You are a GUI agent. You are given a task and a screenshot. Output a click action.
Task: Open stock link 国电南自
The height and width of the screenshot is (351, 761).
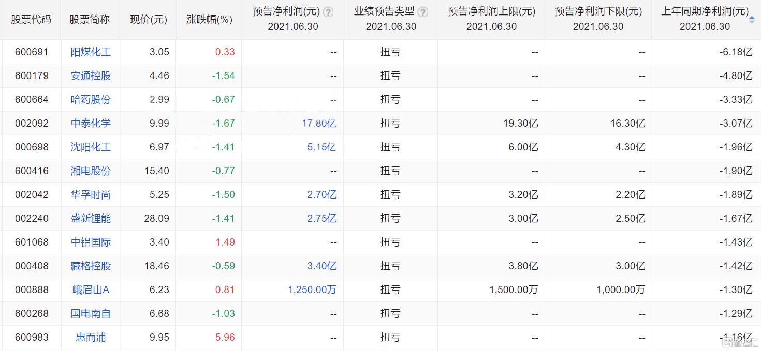[91, 313]
